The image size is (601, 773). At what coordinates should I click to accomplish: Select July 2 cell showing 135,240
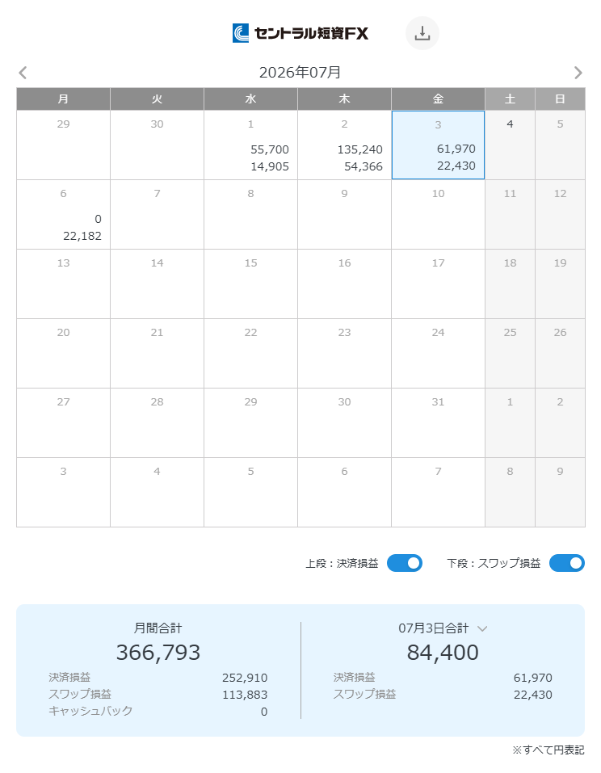344,145
